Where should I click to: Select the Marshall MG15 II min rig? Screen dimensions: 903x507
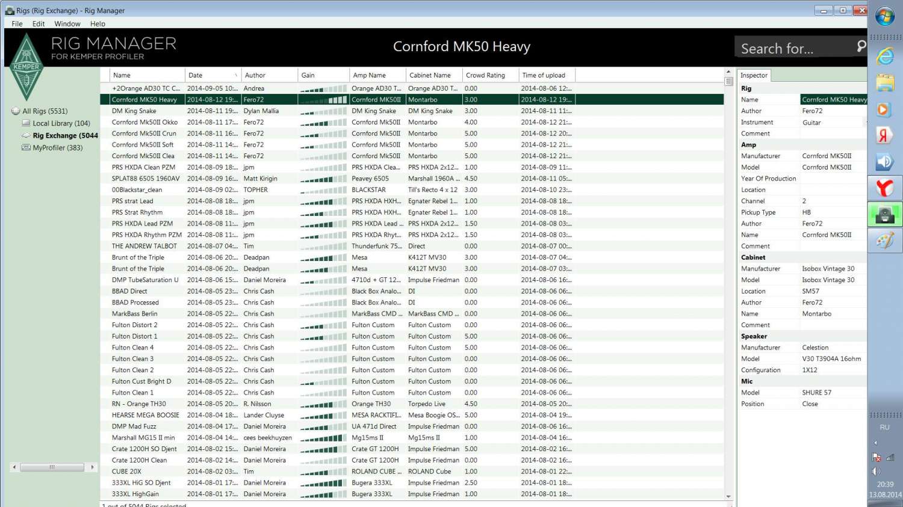coord(412,438)
